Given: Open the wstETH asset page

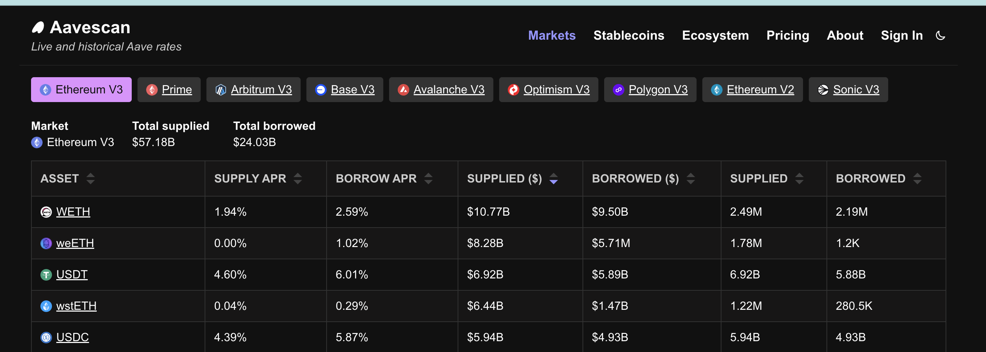Looking at the screenshot, I should pos(76,306).
